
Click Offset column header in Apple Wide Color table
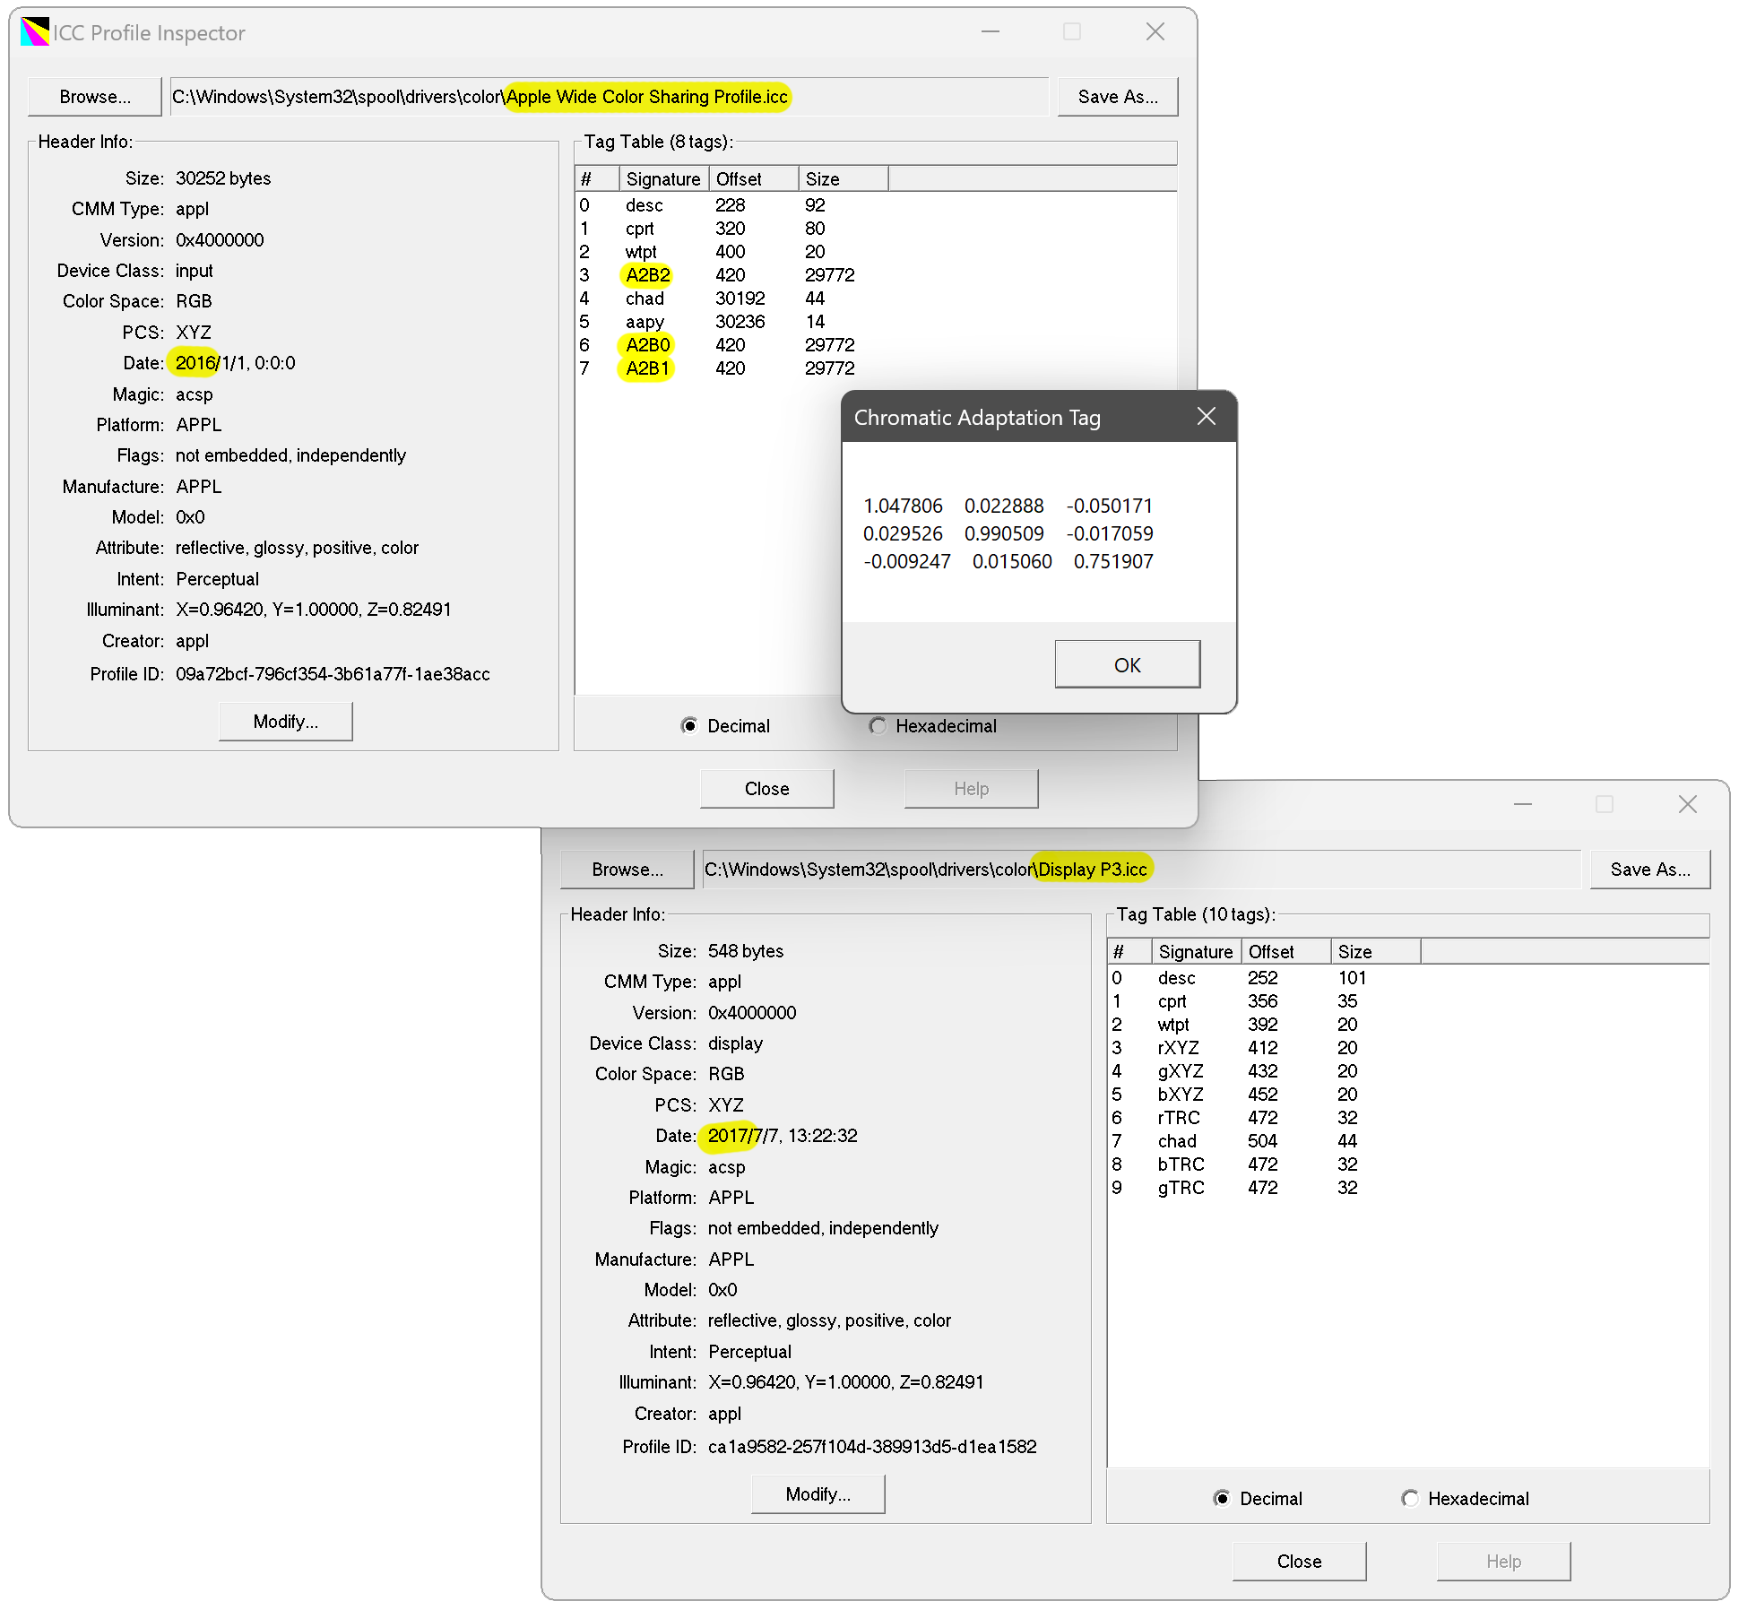(754, 179)
